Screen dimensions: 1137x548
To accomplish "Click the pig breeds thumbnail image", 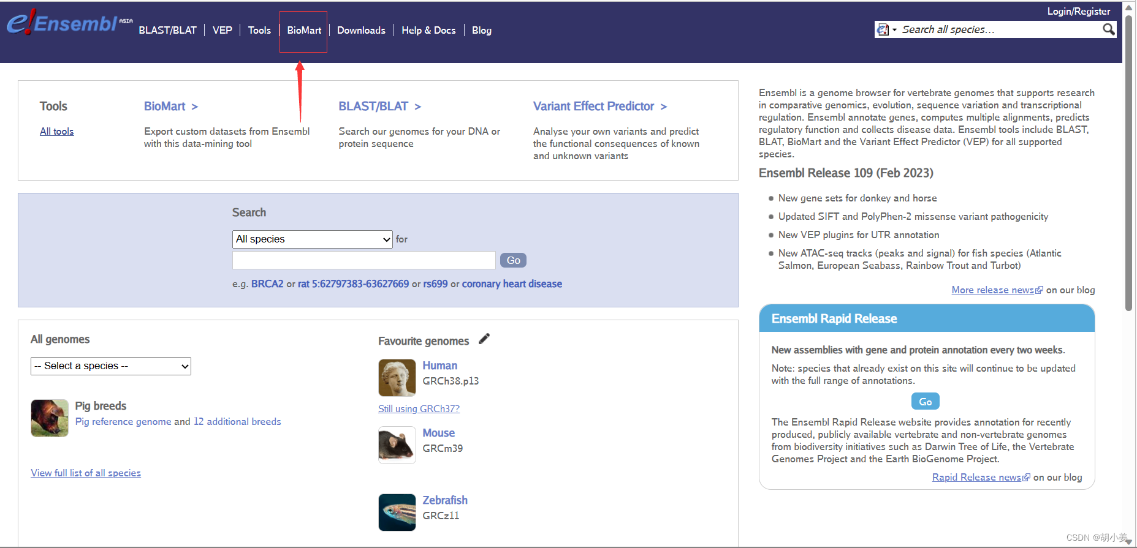I will pyautogui.click(x=50, y=418).
